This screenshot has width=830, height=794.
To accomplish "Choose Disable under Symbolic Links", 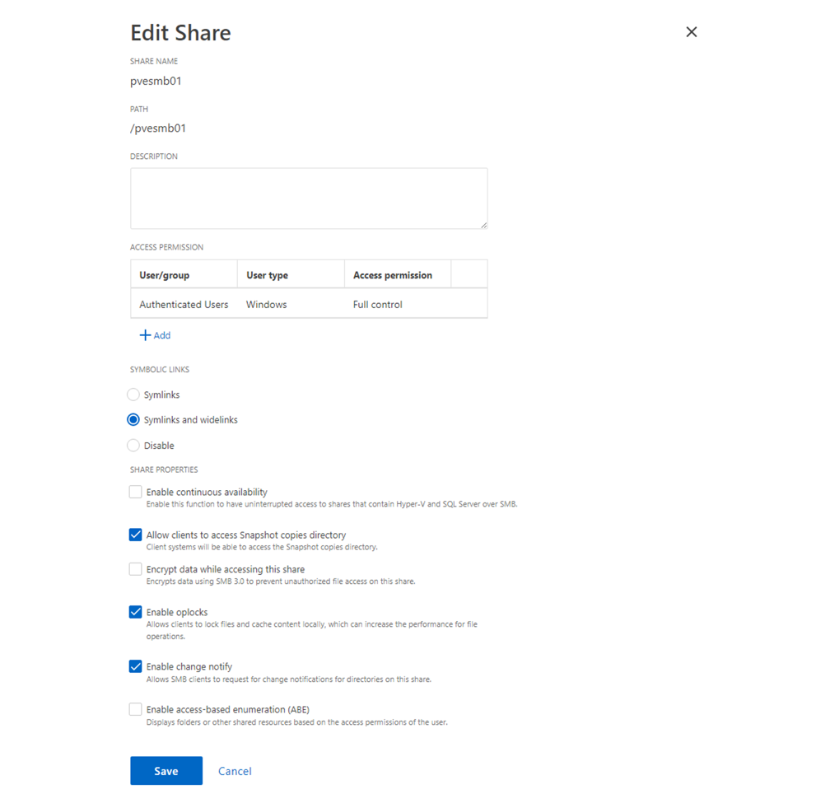I will tap(133, 445).
